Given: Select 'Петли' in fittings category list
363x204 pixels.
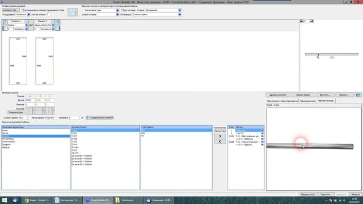Looking at the screenshot, I should [x=36, y=133].
